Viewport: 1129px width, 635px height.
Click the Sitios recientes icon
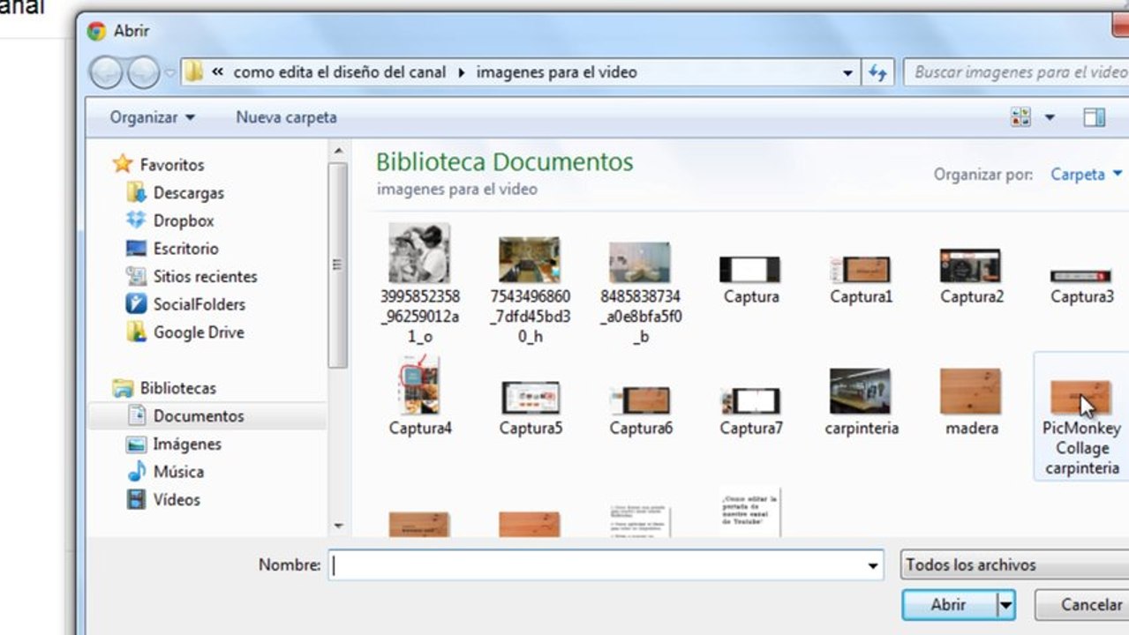136,276
